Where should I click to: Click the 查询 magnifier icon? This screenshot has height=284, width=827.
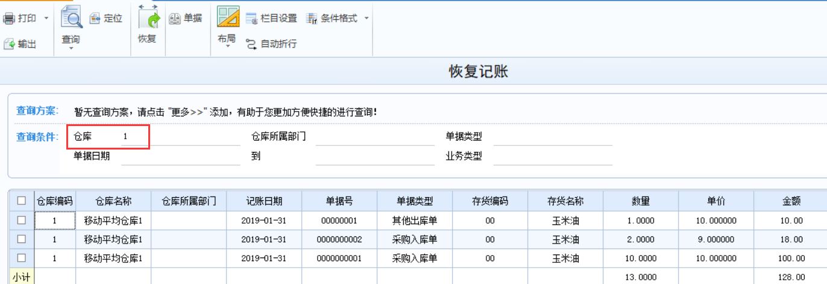coord(71,17)
